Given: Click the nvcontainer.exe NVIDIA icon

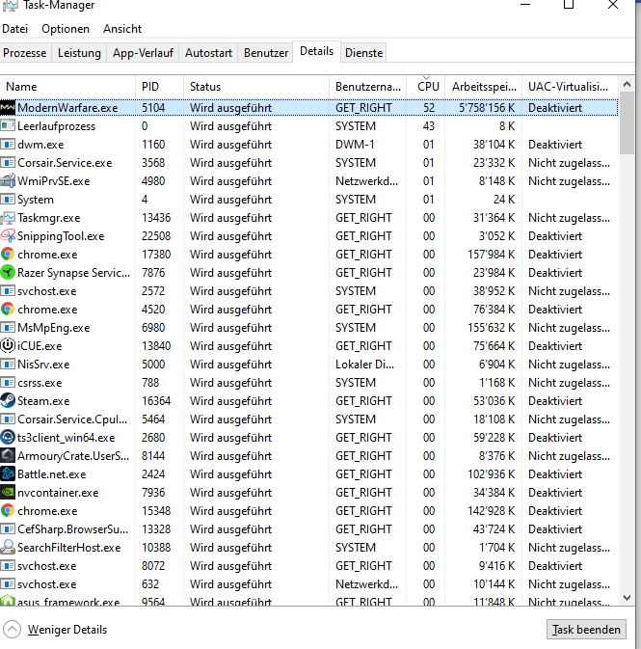Looking at the screenshot, I should pyautogui.click(x=8, y=493).
